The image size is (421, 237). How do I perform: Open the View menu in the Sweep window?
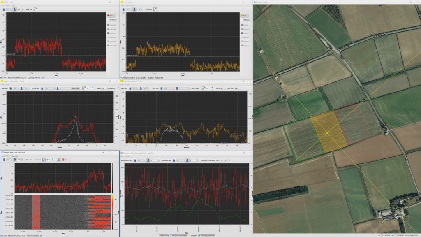9,156
